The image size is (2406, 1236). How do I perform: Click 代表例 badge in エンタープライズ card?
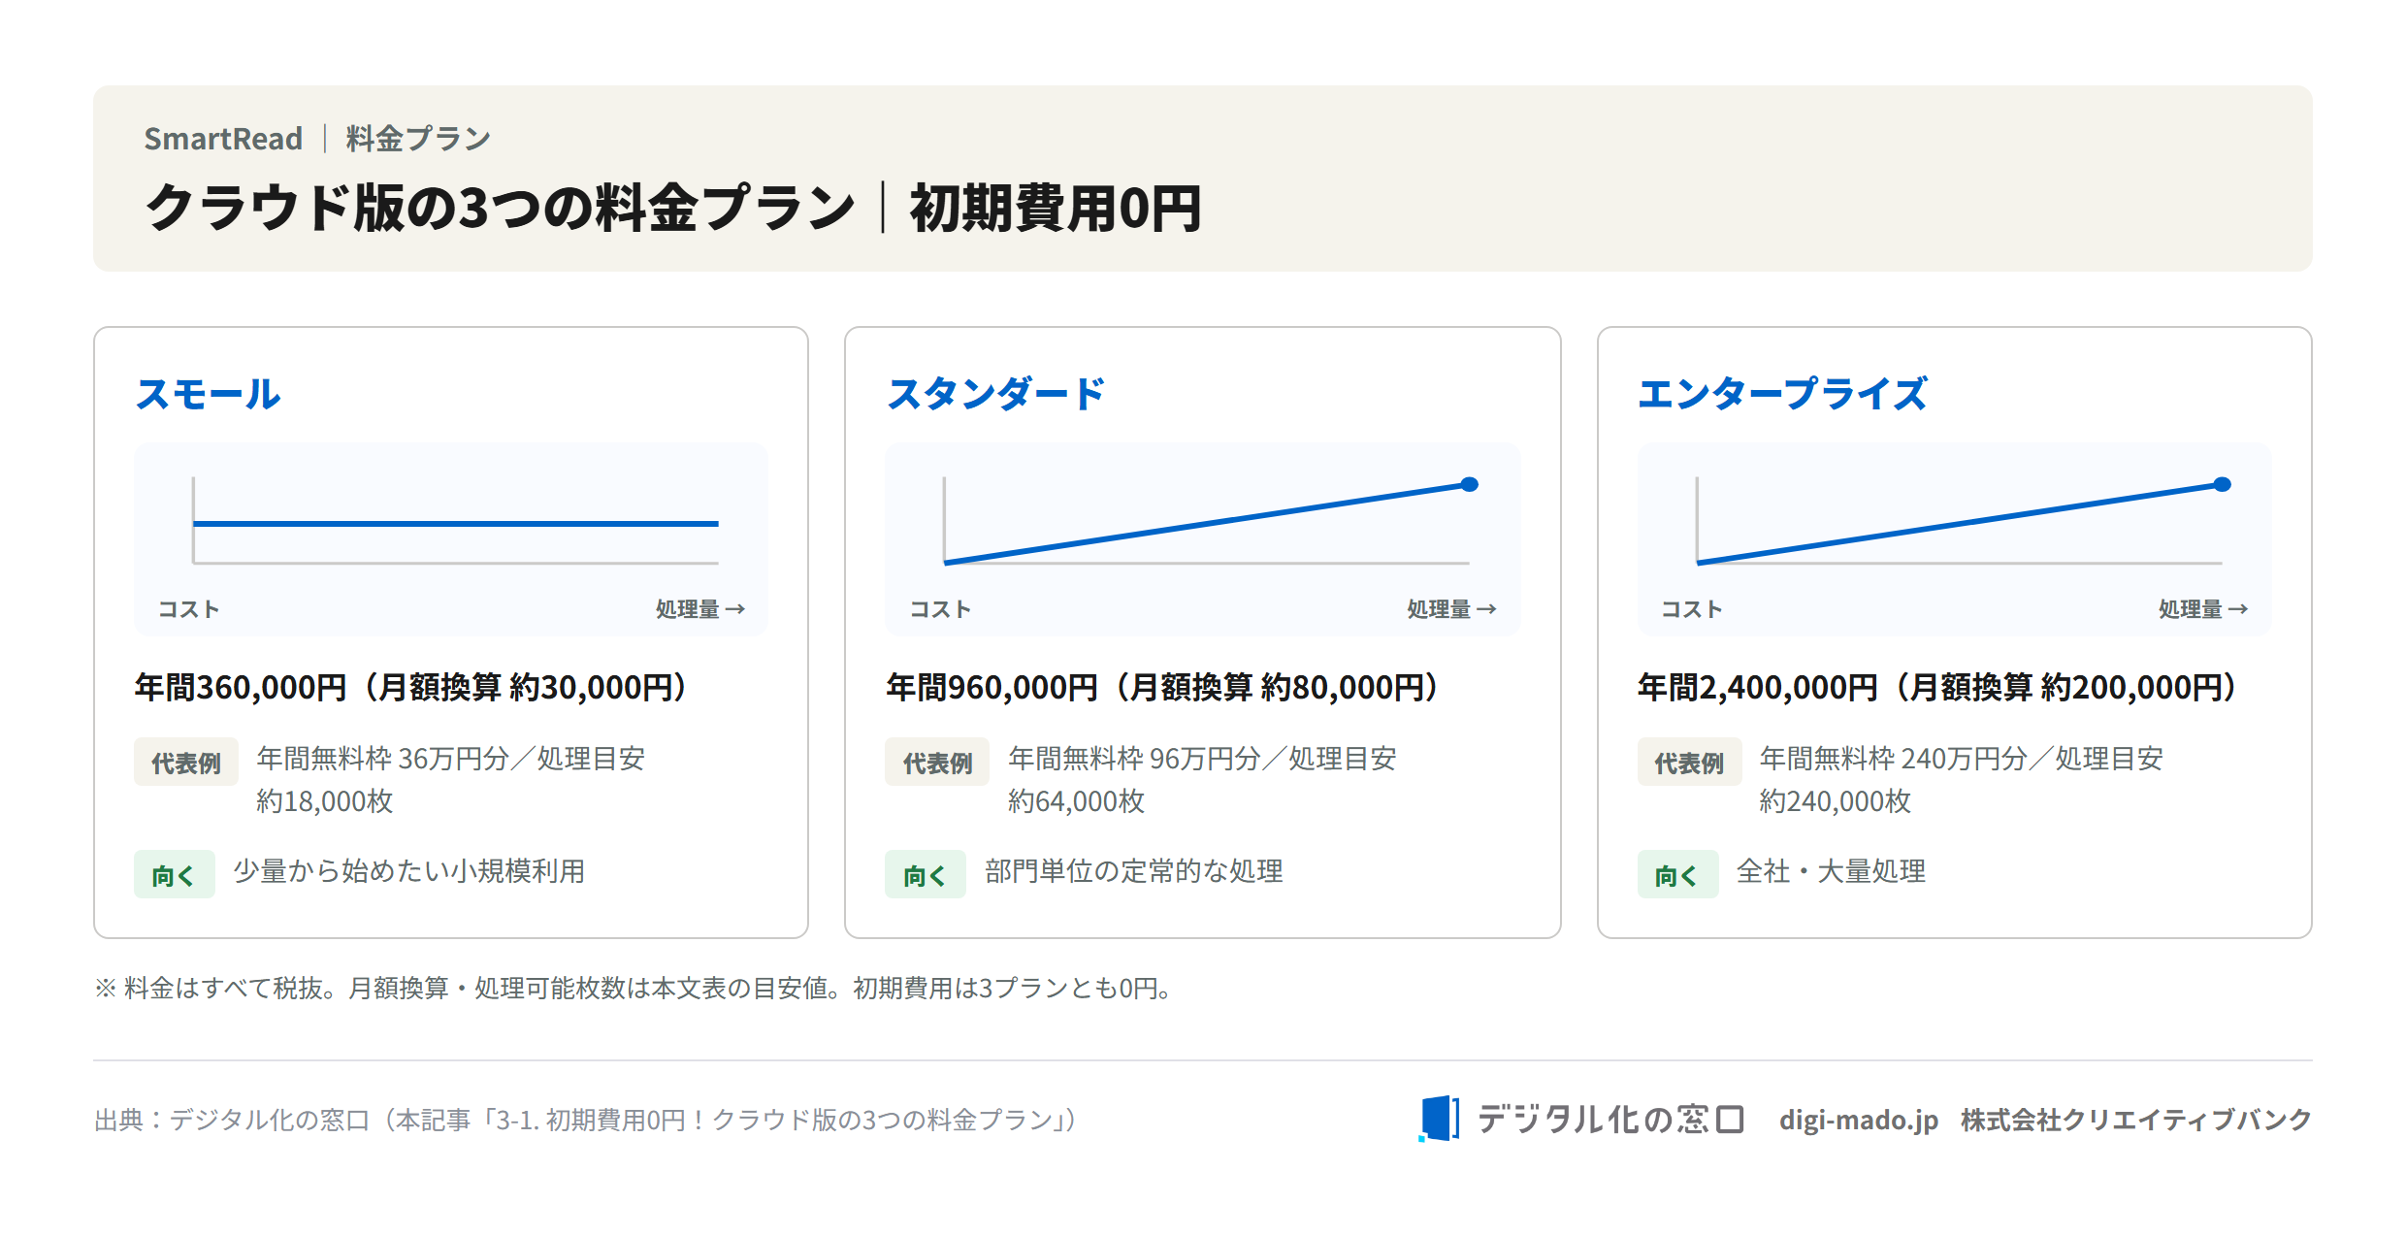pos(1689,763)
